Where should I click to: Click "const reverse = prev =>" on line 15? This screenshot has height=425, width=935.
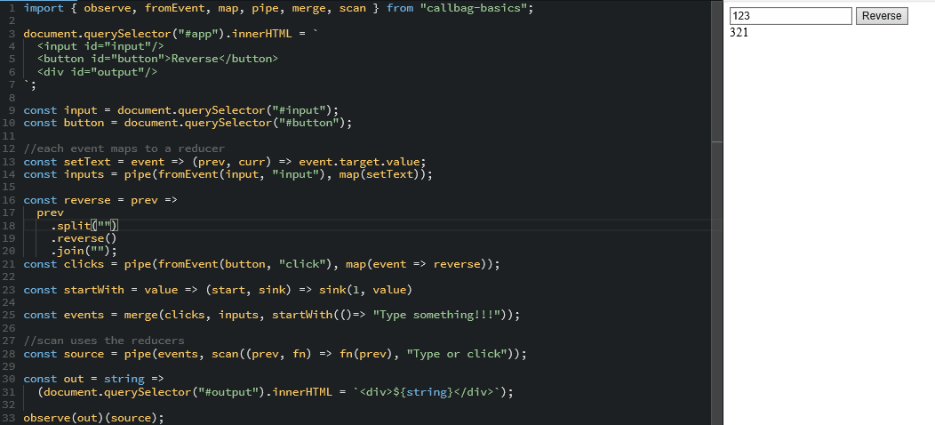pyautogui.click(x=100, y=200)
